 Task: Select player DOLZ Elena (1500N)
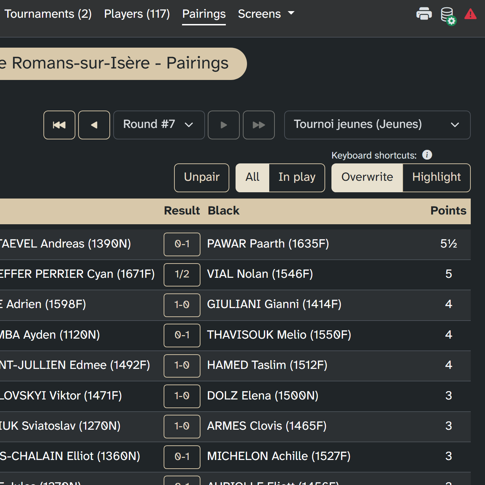coord(263,396)
